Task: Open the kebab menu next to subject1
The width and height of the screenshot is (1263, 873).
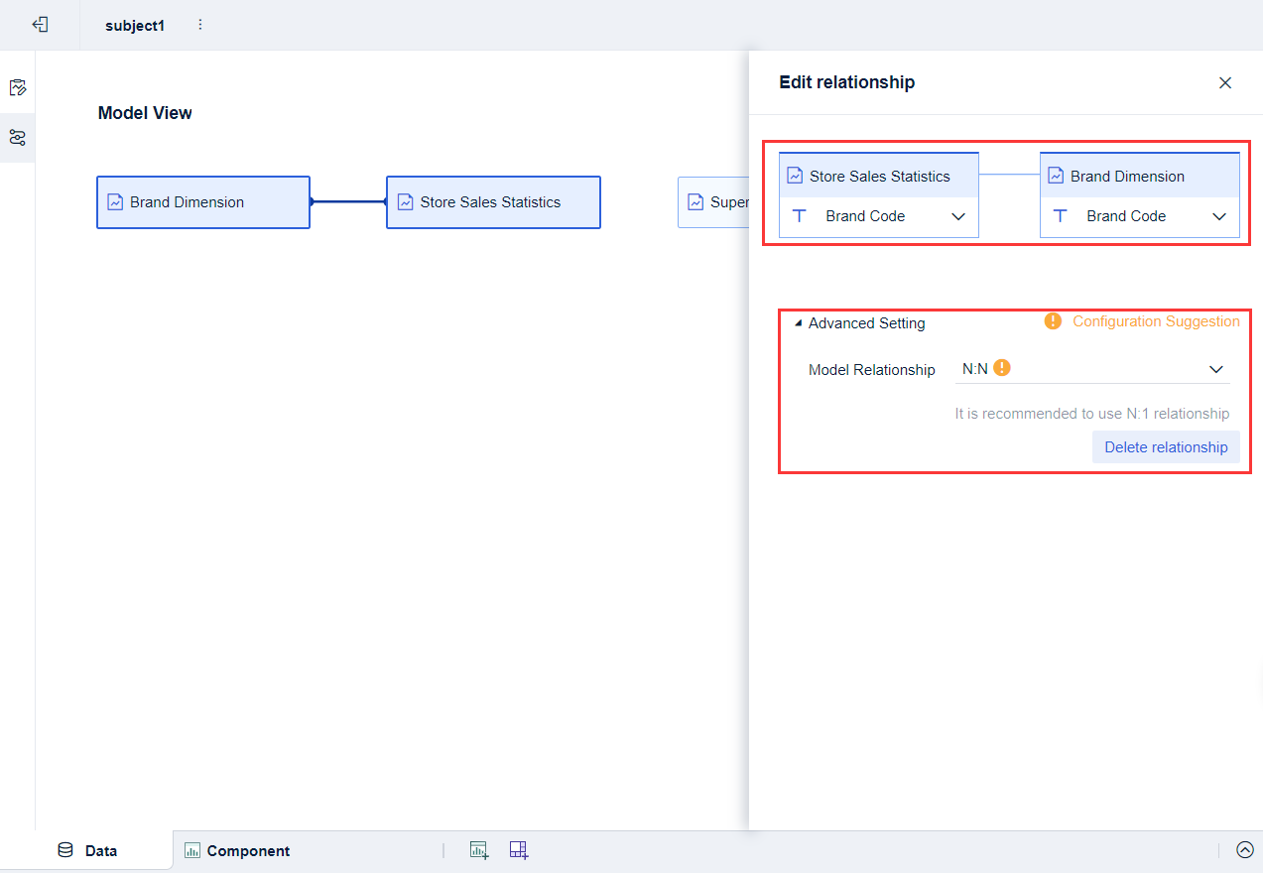Action: tap(200, 24)
